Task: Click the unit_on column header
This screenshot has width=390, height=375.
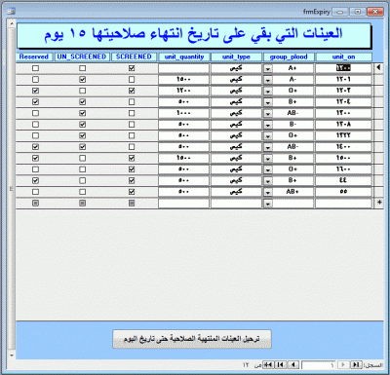Action: click(x=343, y=56)
